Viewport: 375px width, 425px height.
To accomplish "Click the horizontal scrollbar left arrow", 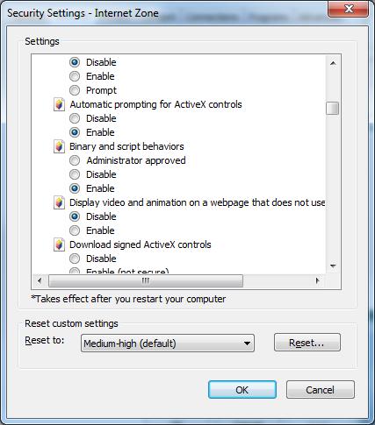I will pos(40,280).
